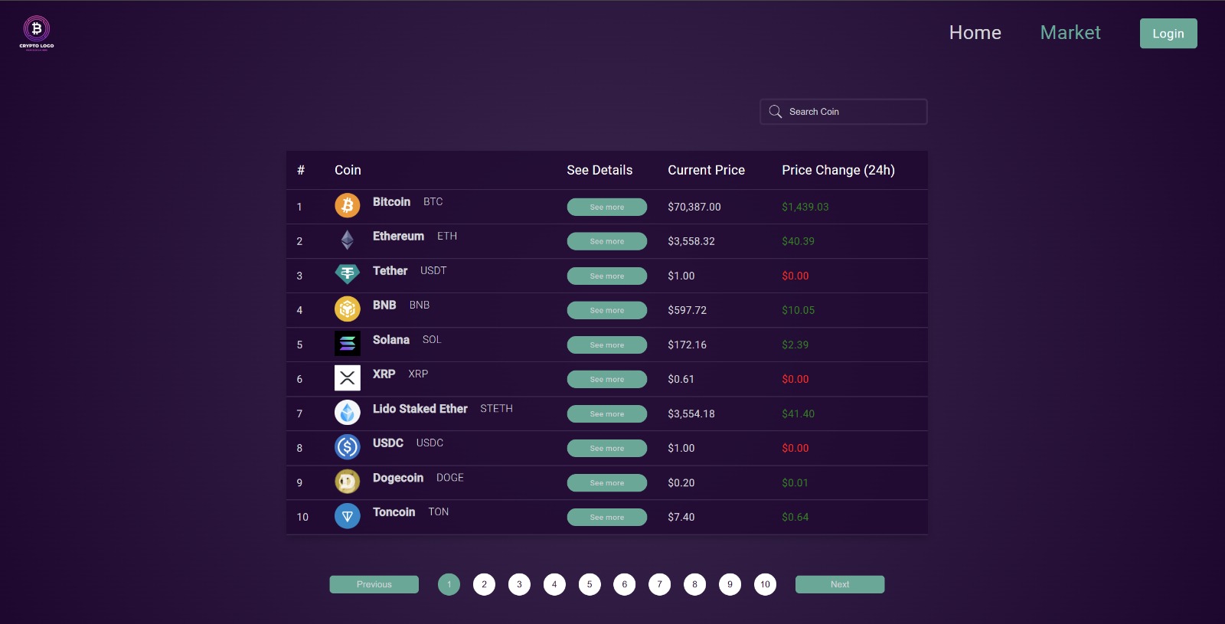The width and height of the screenshot is (1225, 624).
Task: Click the BNB coin icon
Action: tap(348, 309)
